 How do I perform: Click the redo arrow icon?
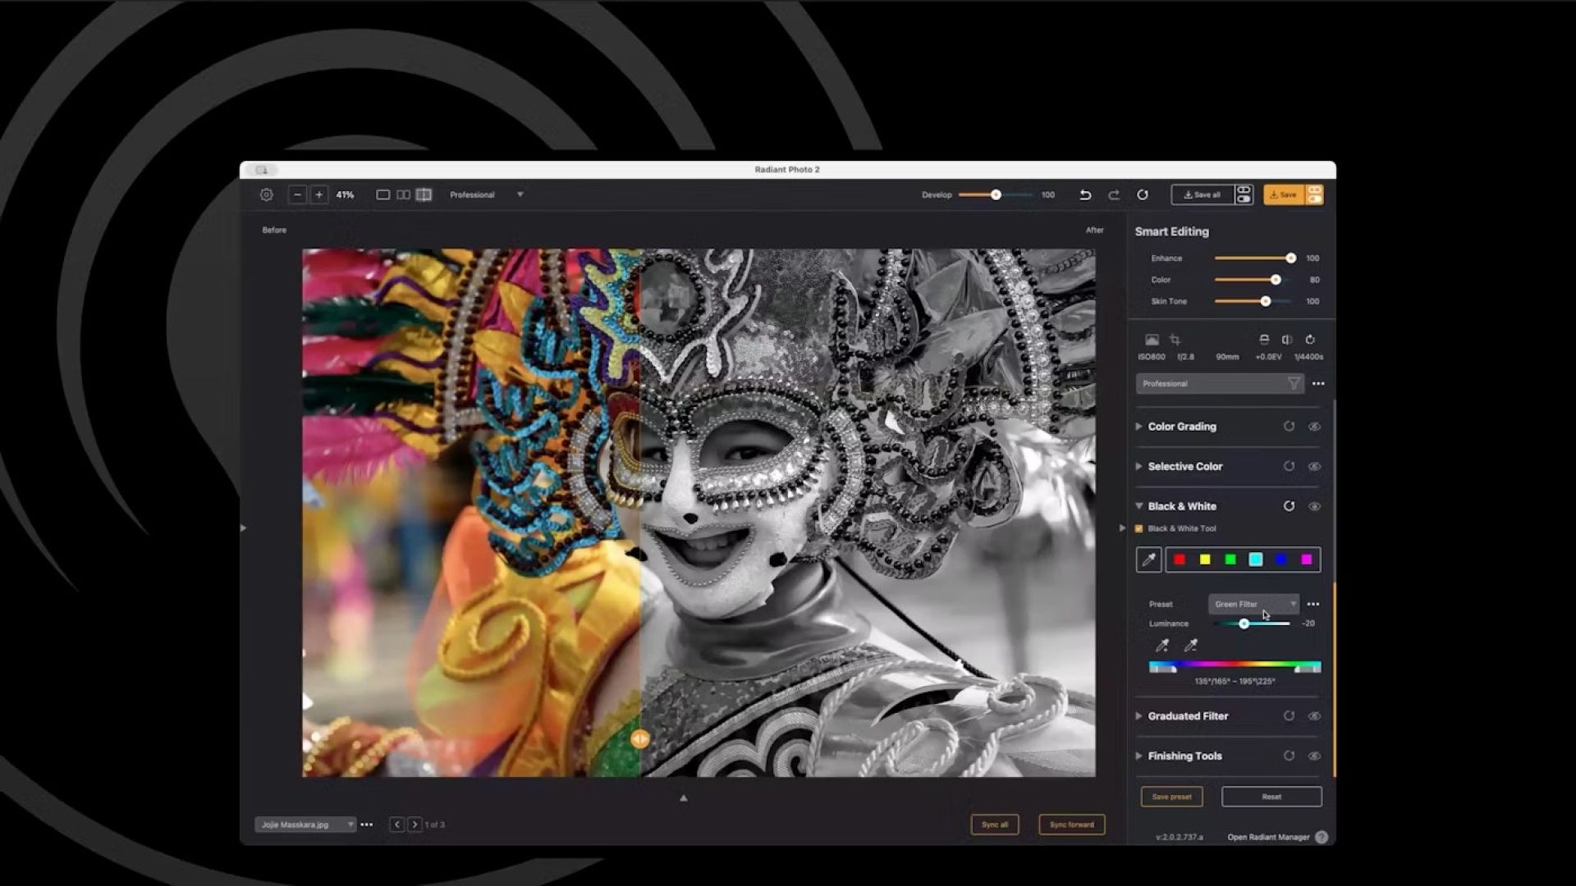[x=1114, y=195]
